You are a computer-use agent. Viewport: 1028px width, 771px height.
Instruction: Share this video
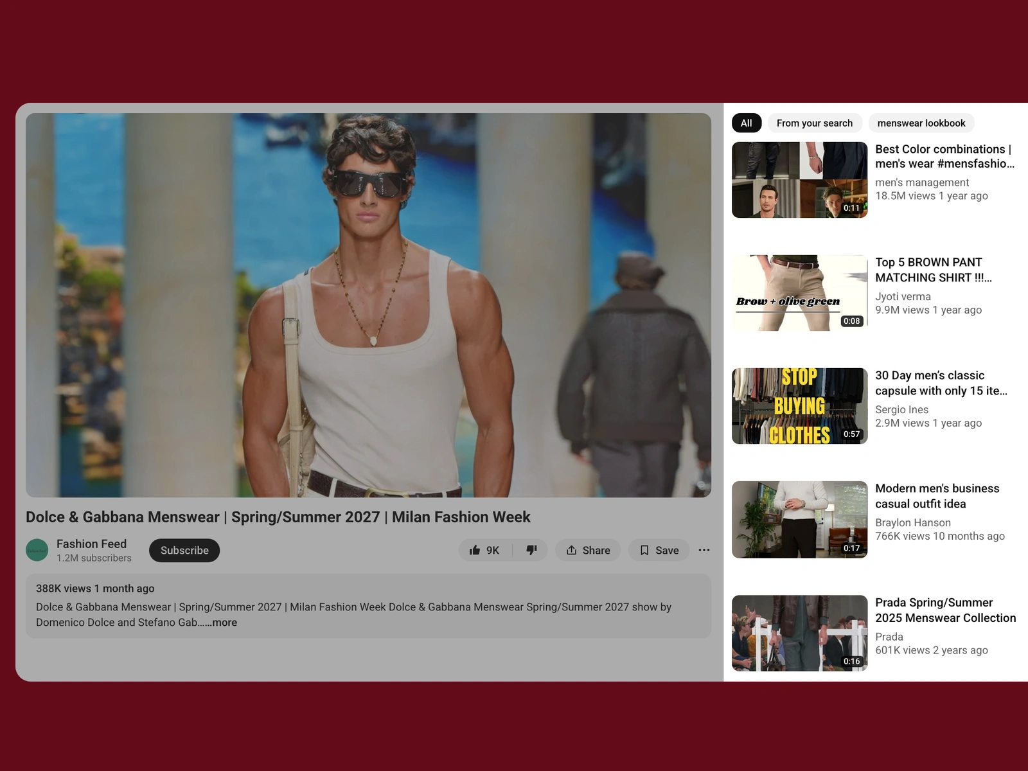point(588,550)
